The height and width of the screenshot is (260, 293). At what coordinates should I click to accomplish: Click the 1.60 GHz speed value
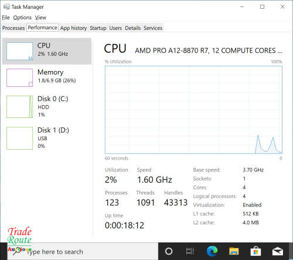(x=155, y=180)
